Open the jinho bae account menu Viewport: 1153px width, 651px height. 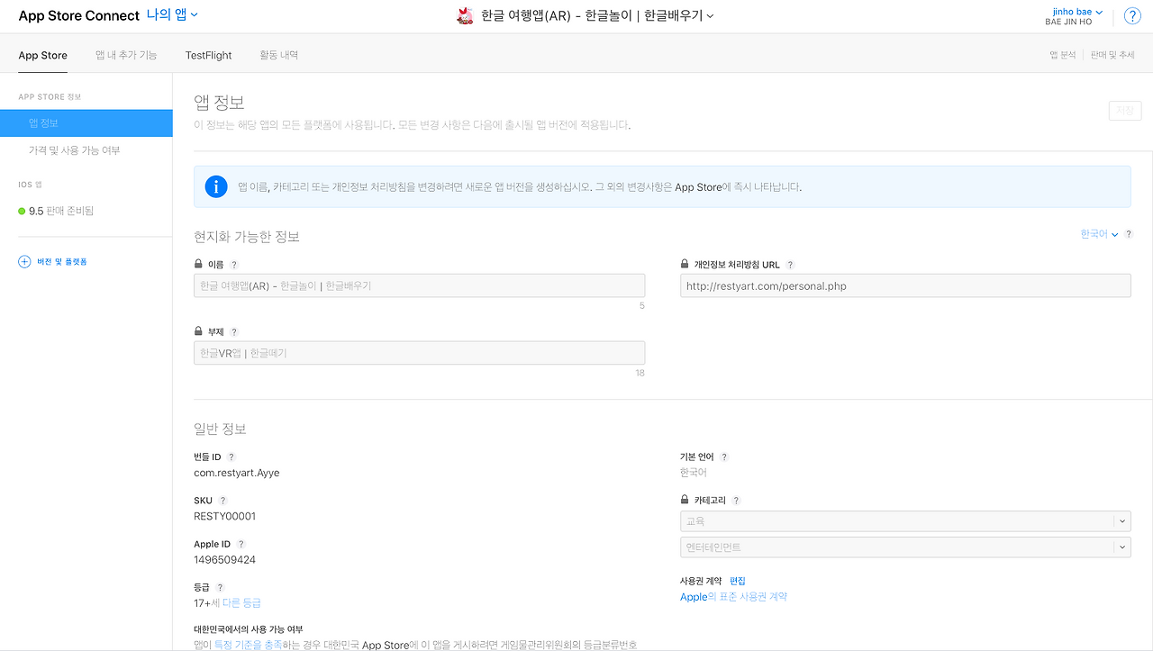click(x=1077, y=12)
